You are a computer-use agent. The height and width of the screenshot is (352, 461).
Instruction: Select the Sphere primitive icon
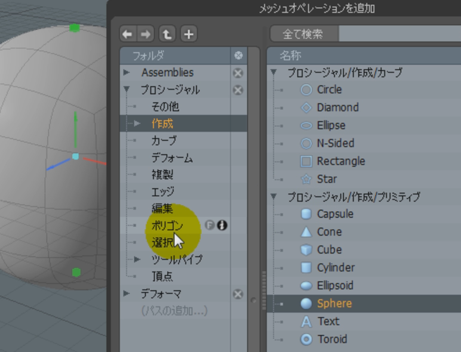(306, 304)
